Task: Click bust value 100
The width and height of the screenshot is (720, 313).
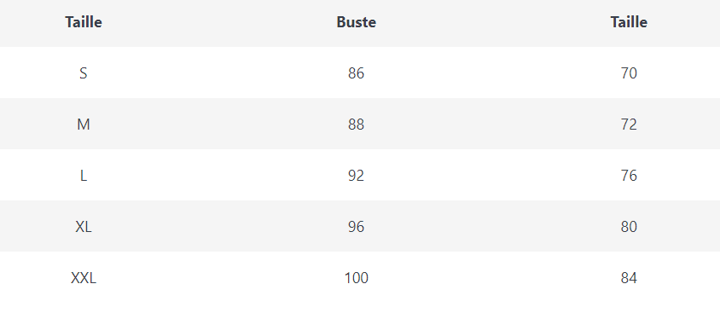Action: coord(356,278)
